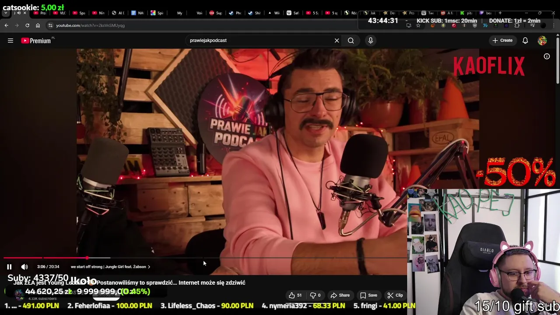The height and width of the screenshot is (315, 560).
Task: Open the Create menu button
Action: point(502,40)
